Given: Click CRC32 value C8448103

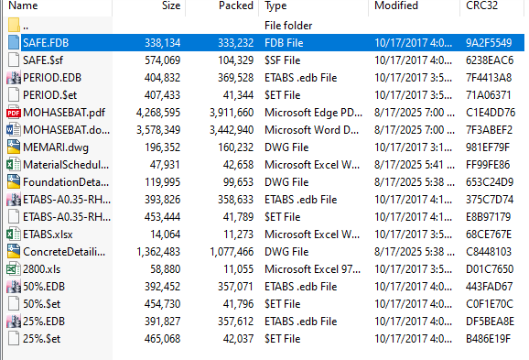Looking at the screenshot, I should click(489, 252).
